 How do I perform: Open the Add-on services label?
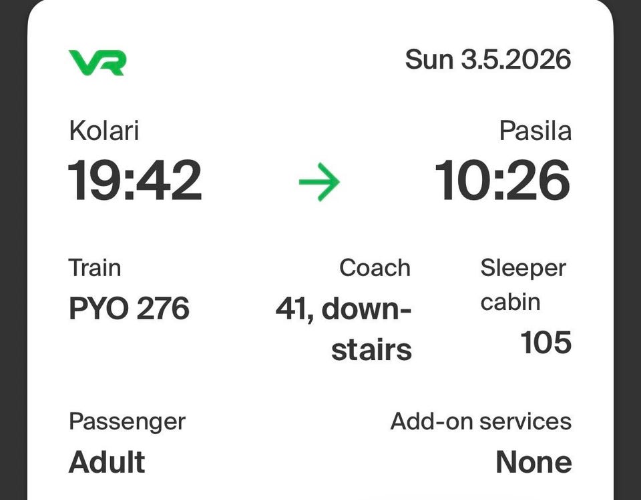point(481,421)
